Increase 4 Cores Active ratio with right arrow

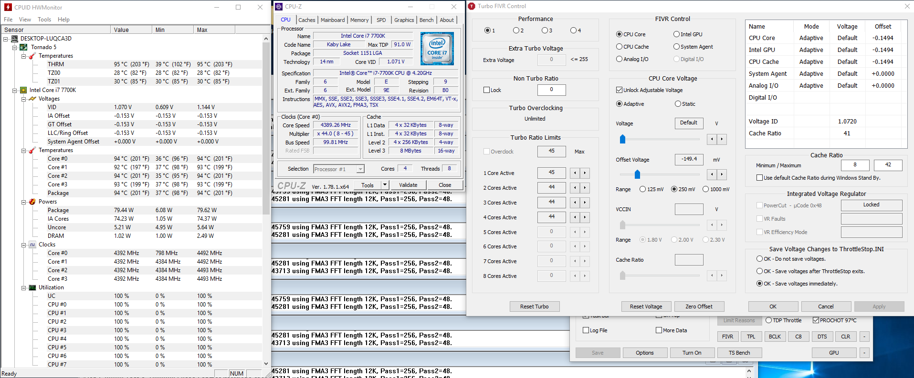[x=585, y=217]
